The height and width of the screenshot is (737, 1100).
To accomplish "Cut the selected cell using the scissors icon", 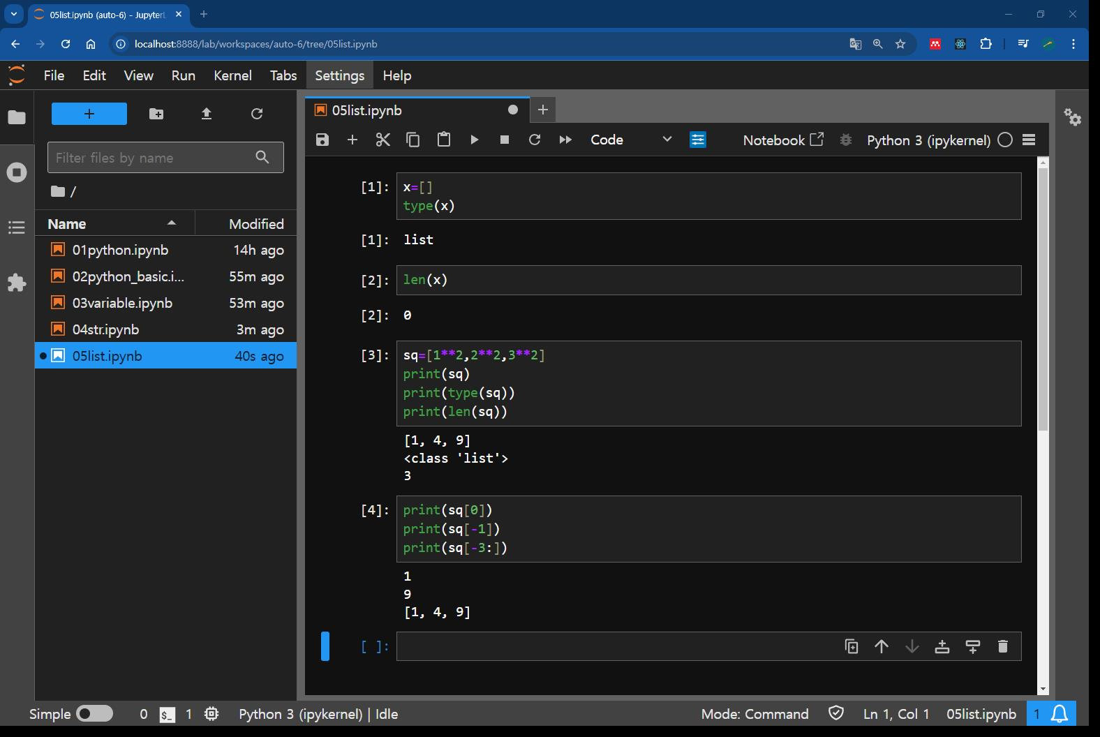I will tap(382, 140).
